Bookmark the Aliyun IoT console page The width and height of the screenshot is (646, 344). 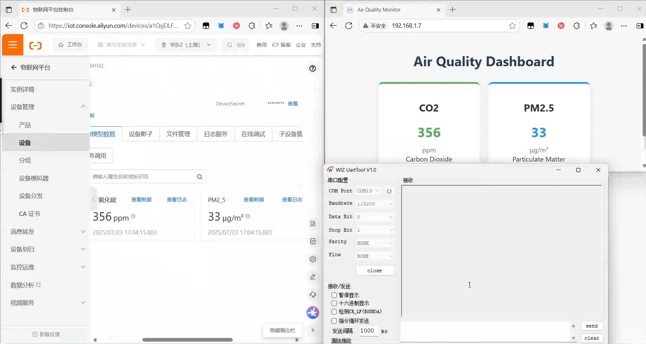(188, 26)
